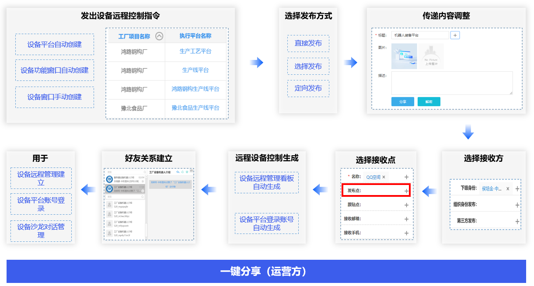
Task: Click the 上传图片 placeholder thumbnail
Action: pos(431,56)
